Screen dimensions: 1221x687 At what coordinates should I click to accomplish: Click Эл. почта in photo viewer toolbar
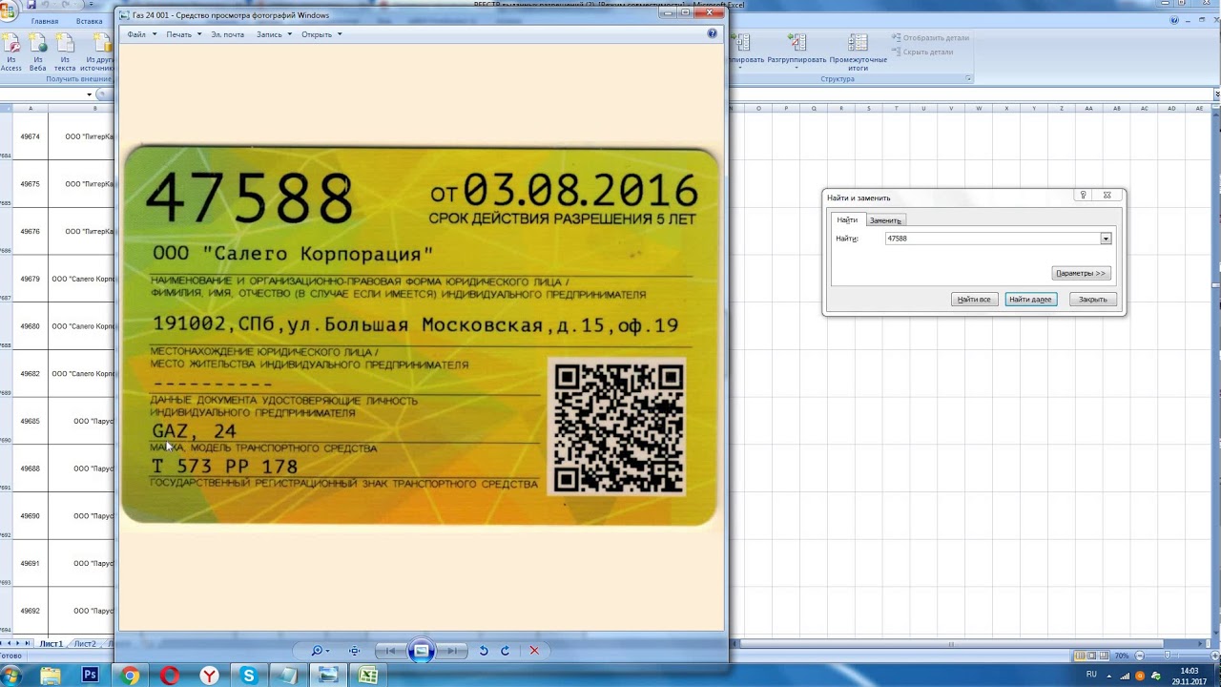[228, 34]
